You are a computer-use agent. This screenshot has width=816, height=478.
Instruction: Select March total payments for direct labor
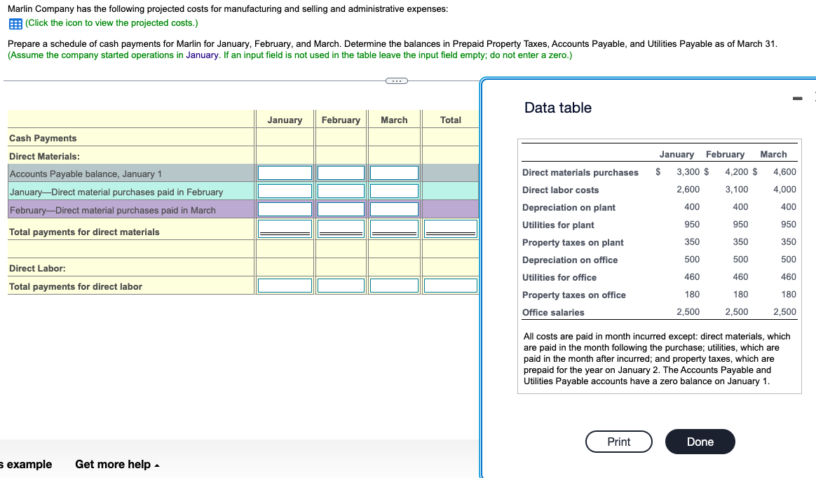click(394, 286)
